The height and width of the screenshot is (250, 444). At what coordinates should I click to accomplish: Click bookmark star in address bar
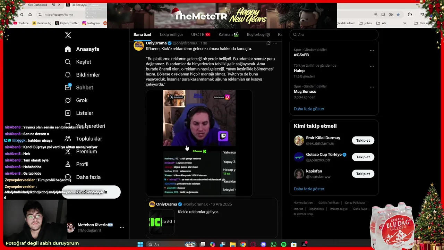tap(398, 15)
